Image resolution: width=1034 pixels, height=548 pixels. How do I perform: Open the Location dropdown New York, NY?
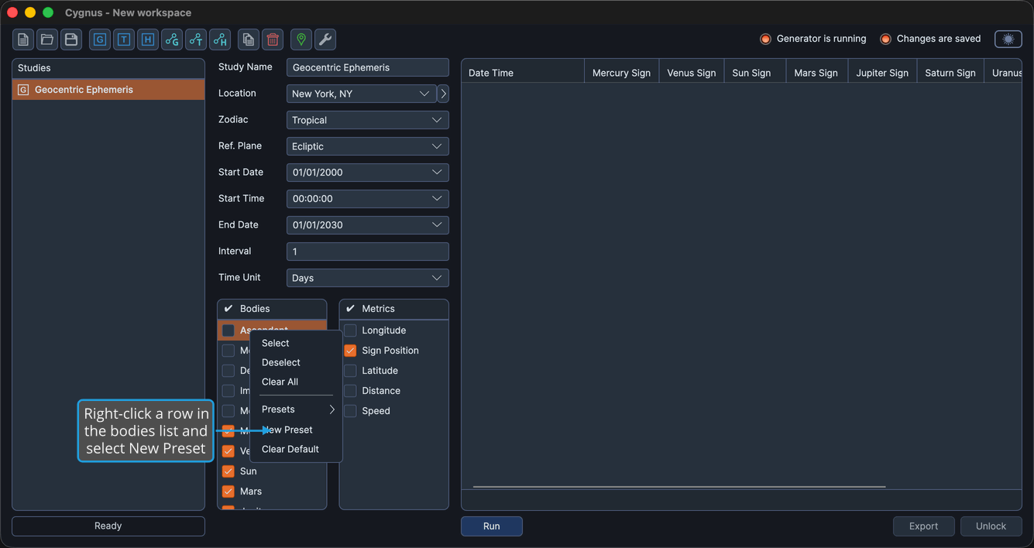361,94
